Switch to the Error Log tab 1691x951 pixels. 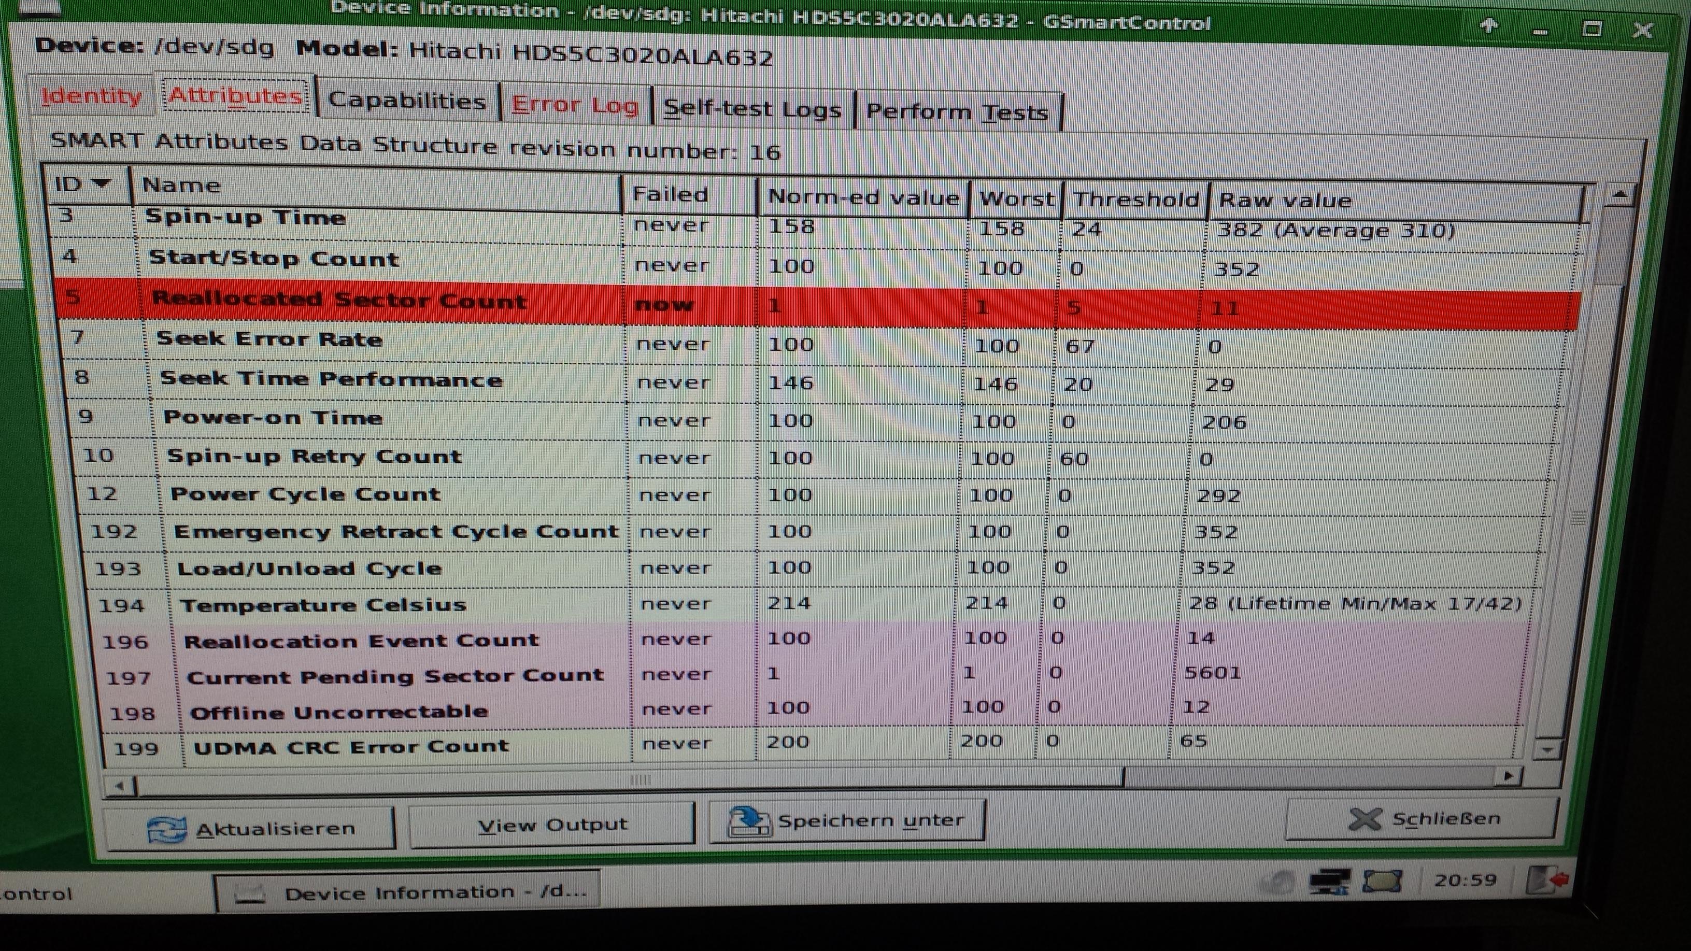574,105
